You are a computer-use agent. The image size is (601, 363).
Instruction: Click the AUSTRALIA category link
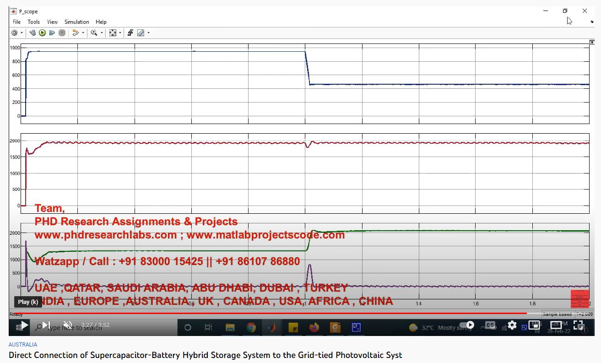[x=22, y=345]
